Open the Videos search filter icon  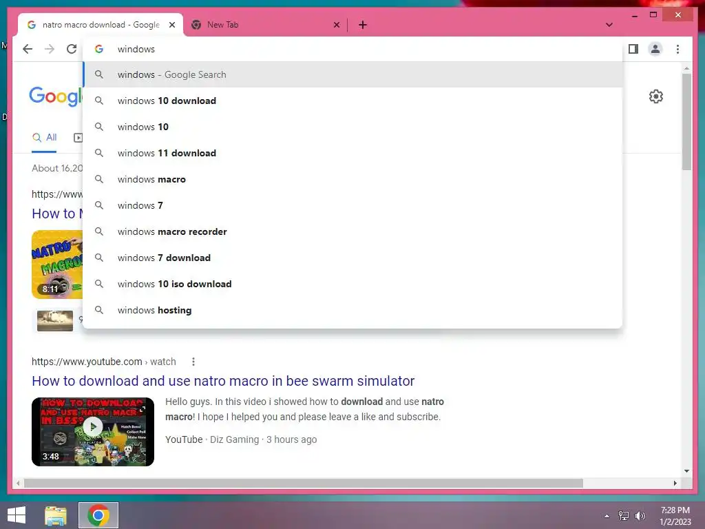78,138
